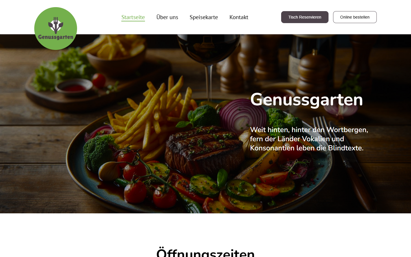Open the Speisekarte menu item
The height and width of the screenshot is (257, 411).
204,17
